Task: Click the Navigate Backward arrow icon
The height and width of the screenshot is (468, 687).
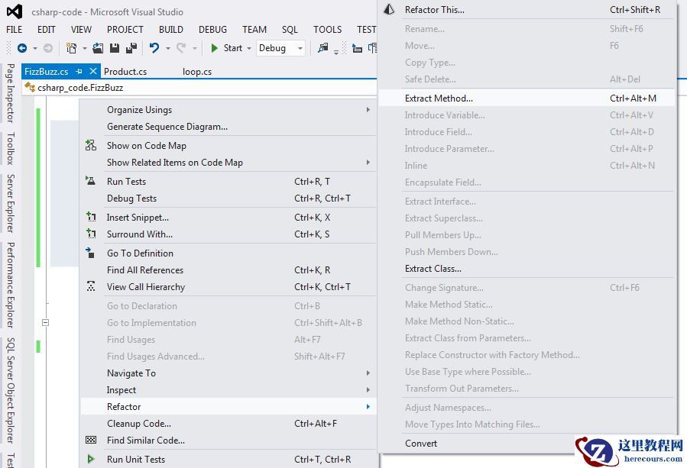Action: click(22, 48)
